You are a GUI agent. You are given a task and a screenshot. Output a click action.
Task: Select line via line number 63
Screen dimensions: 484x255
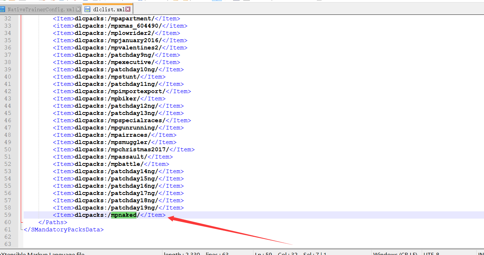pyautogui.click(x=8, y=244)
